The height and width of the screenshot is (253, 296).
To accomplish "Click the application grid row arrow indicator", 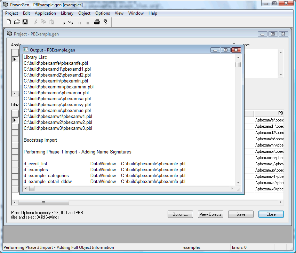I will pyautogui.click(x=15, y=59).
